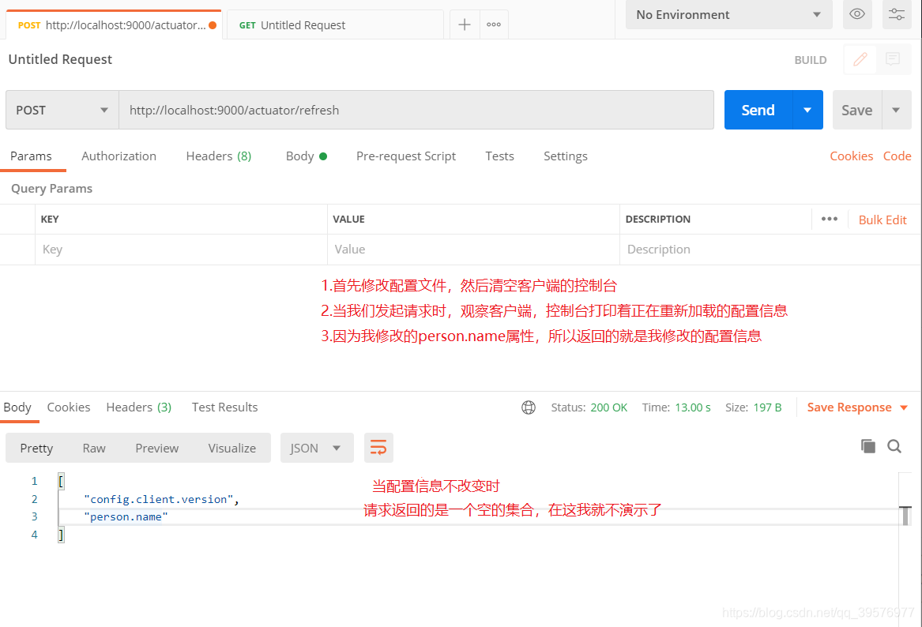Switch to the GET Untitled Request tab

pos(335,24)
